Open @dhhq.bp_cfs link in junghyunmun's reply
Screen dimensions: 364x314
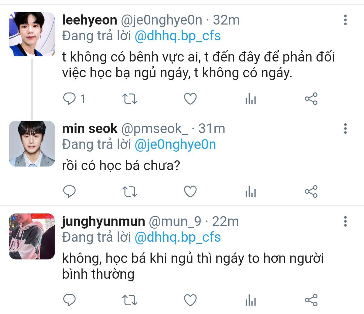tap(178, 237)
